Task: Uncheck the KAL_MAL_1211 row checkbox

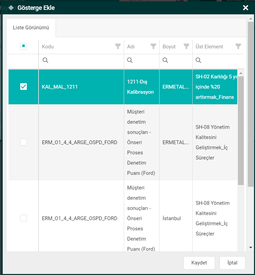Action: [24, 87]
